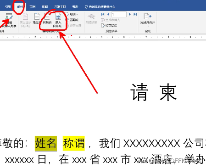Image resolution: width=206 pixels, height=168 pixels.
Task: Switch to the 审阅 (Review) tab
Action: [x=33, y=6]
